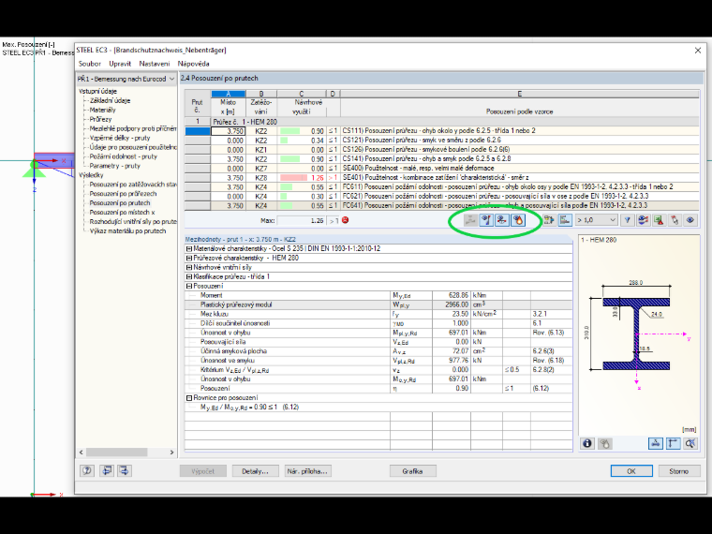Export table to Excel icon
The height and width of the screenshot is (534, 712).
click(x=659, y=220)
